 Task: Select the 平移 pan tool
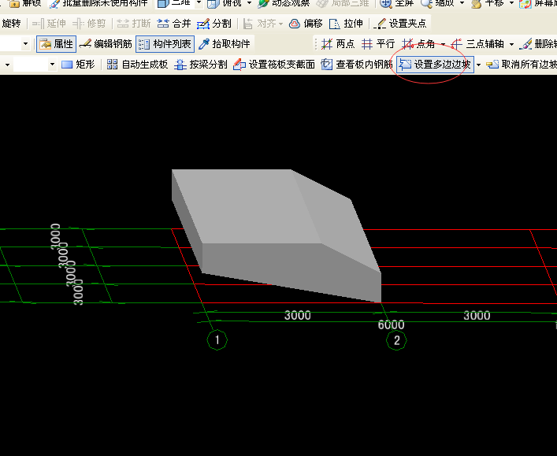[488, 3]
